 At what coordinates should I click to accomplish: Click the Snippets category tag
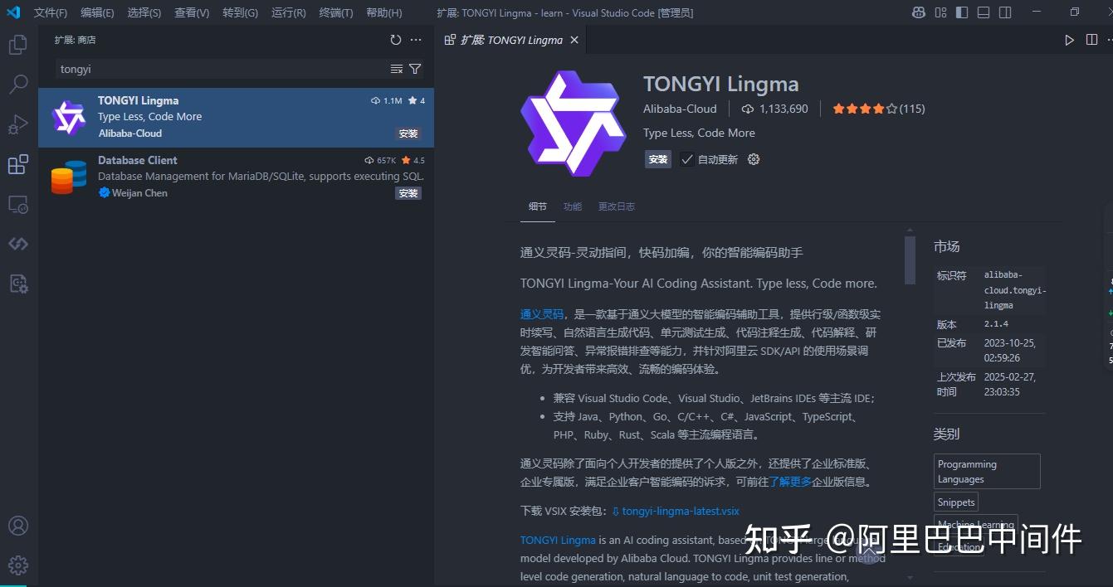[956, 502]
